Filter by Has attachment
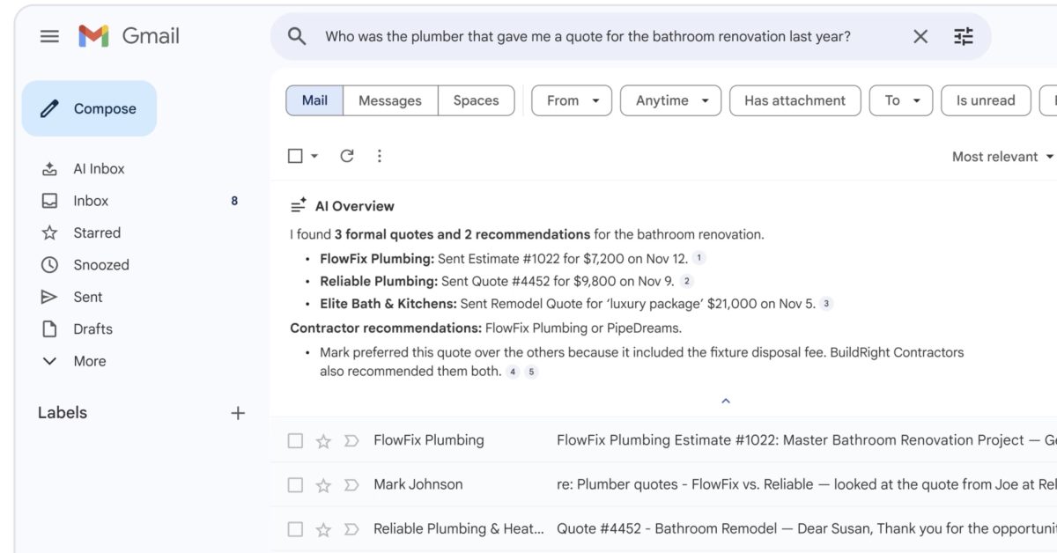 point(795,100)
